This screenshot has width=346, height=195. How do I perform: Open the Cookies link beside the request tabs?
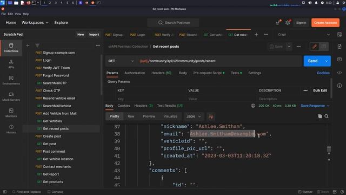pos(323,73)
